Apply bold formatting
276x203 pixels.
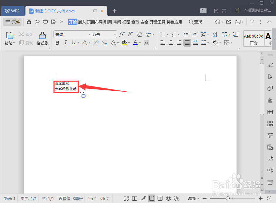pos(57,43)
